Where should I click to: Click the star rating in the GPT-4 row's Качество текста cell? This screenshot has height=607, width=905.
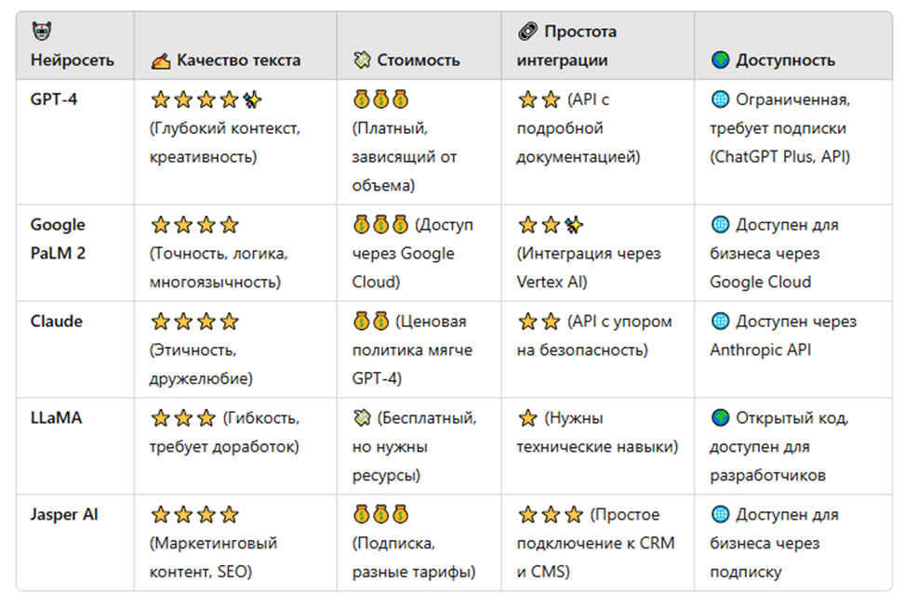click(206, 99)
